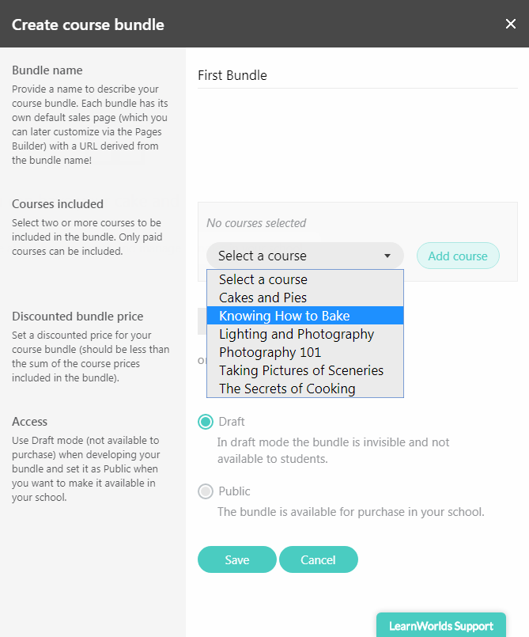This screenshot has width=529, height=637.
Task: Save the course bundle
Action: (236, 559)
